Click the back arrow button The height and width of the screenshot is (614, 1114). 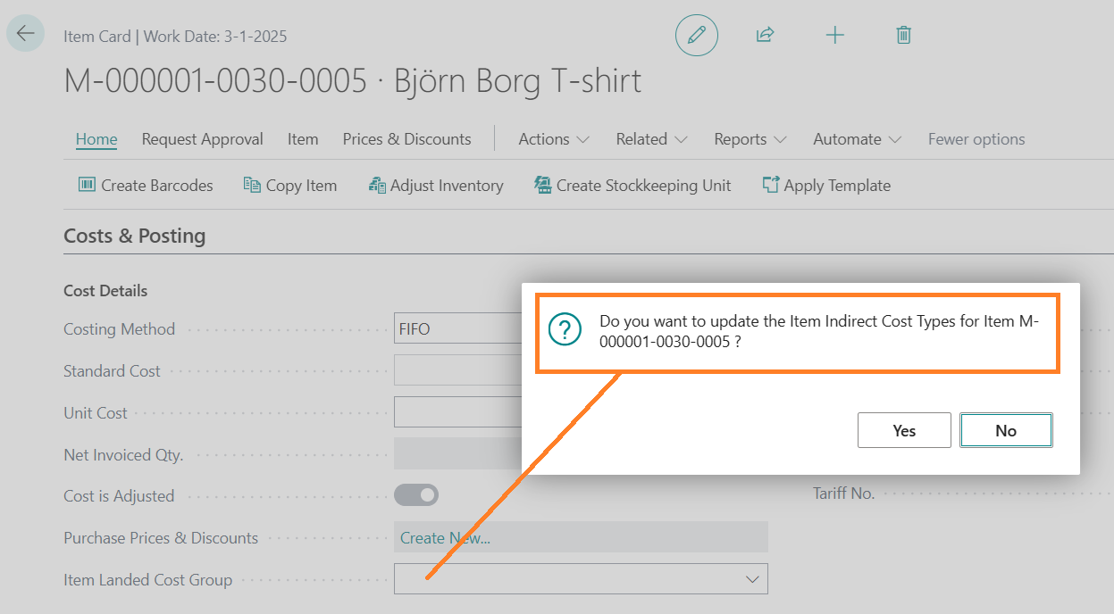[x=25, y=34]
